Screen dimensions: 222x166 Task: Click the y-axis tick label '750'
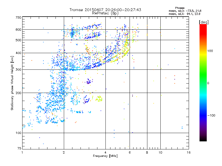coord(18,17)
